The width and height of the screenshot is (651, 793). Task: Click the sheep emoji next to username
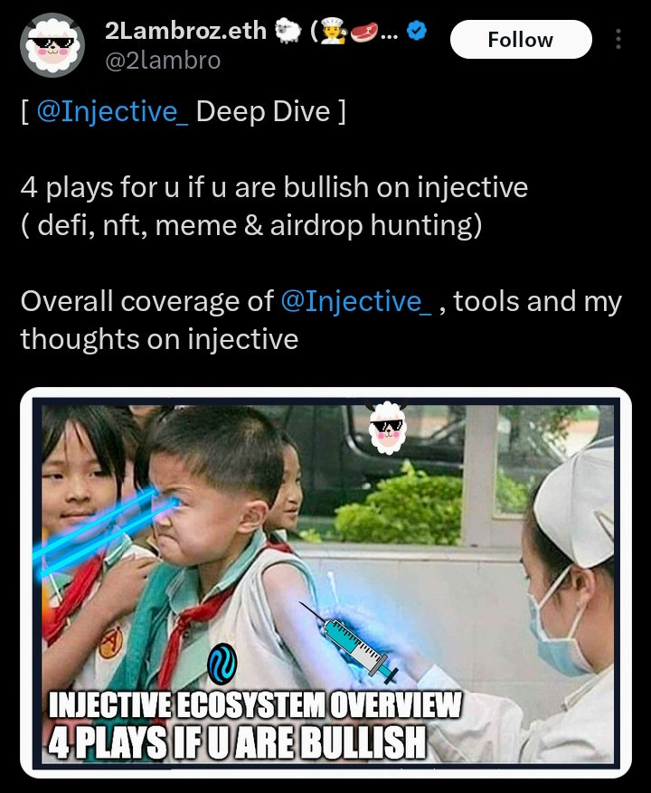[288, 31]
